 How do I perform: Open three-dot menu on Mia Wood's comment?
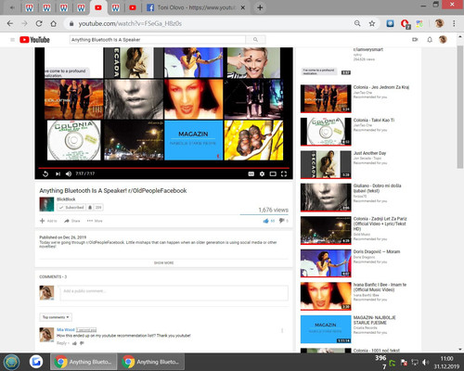click(x=282, y=330)
